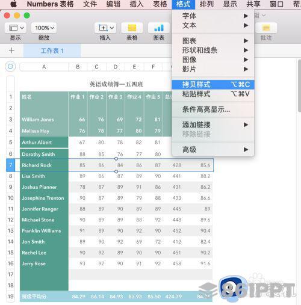Click the 图表 chart toolbar icon
Viewport: 301px width, 305px height.
[x=159, y=28]
